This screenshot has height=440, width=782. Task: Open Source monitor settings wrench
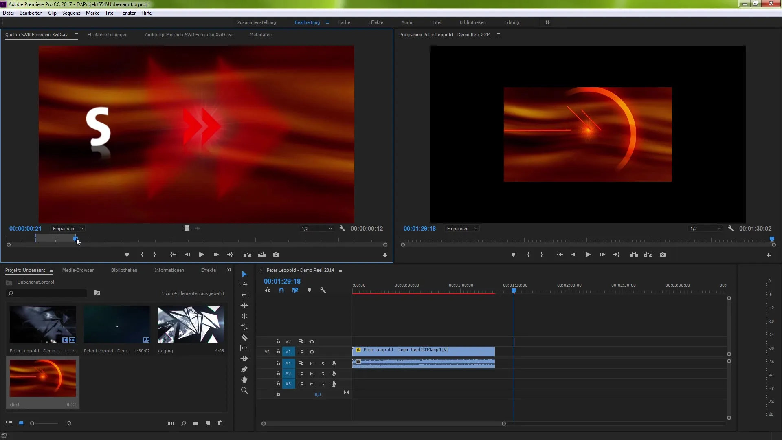tap(342, 229)
